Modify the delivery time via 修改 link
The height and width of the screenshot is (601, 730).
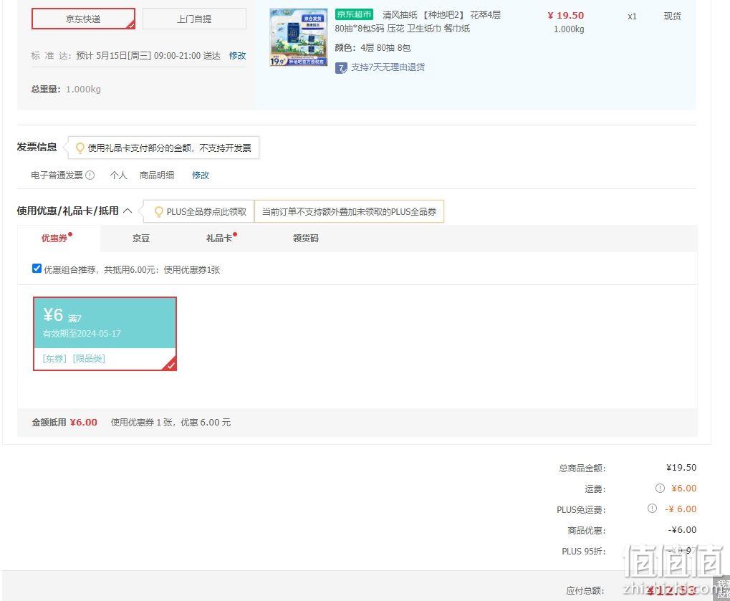237,56
